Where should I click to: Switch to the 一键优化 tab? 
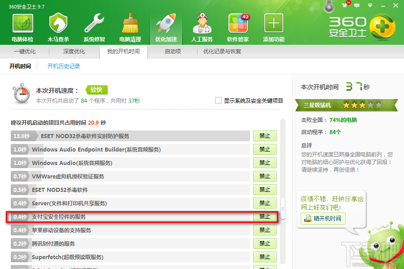pos(26,52)
